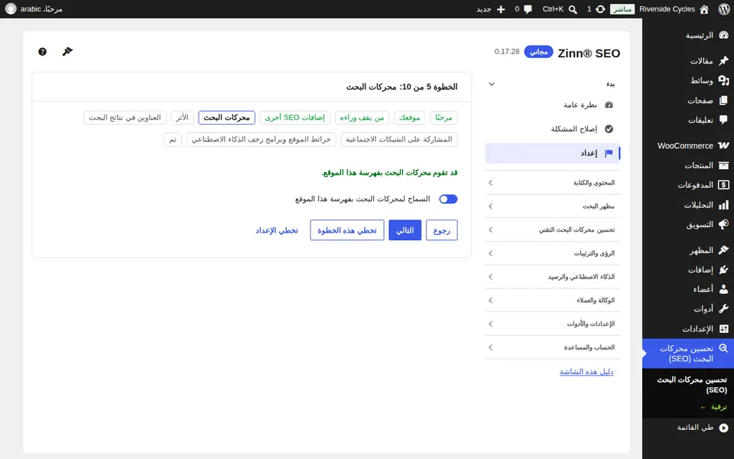Viewport: 734px width, 459px height.
Task: Click the play icon for طي القائمة
Action: click(x=724, y=428)
